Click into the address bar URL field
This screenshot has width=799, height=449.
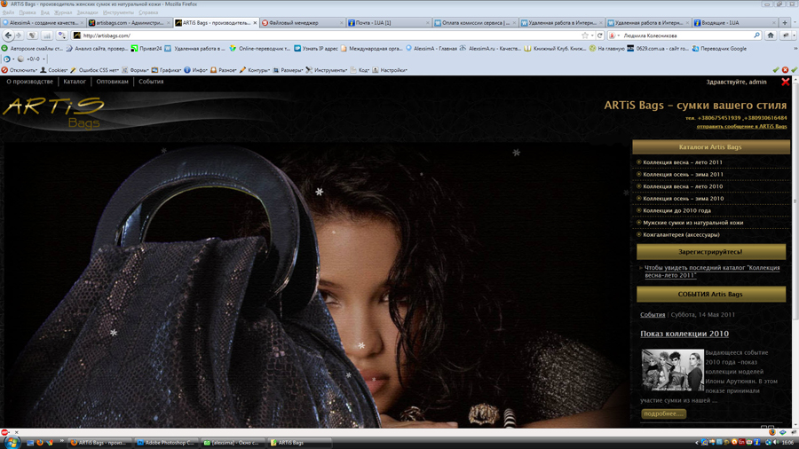[x=331, y=35]
